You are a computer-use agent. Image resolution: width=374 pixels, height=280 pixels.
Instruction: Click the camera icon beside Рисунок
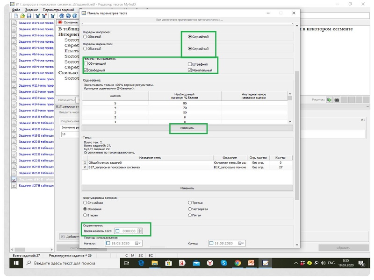[337, 100]
